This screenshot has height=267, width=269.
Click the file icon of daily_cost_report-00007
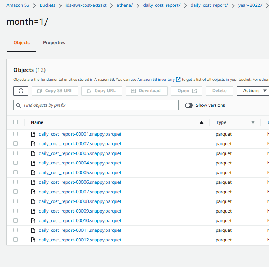pyautogui.click(x=33, y=192)
